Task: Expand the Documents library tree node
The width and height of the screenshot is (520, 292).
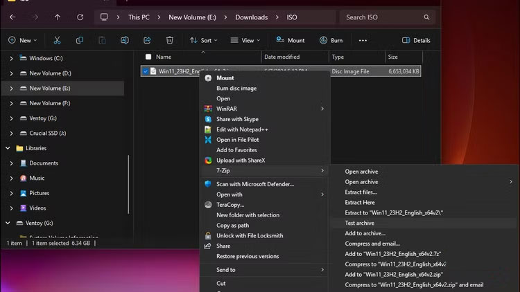Action: [x=12, y=163]
